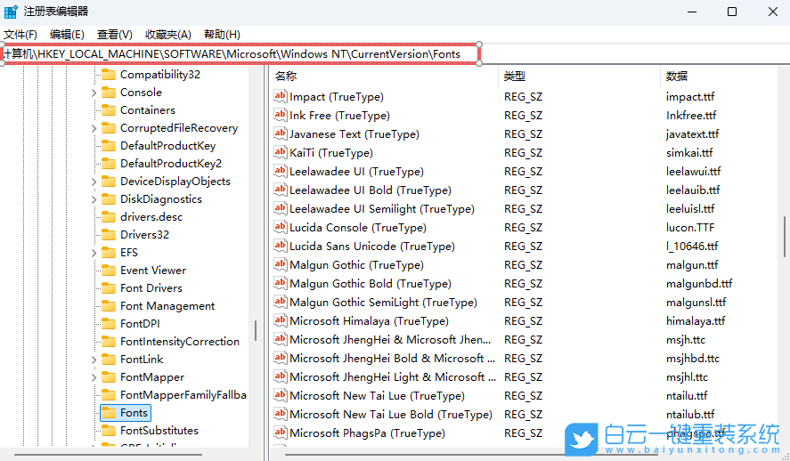
Task: Click the icon next to KaiTi (TrueType)
Action: (x=280, y=153)
